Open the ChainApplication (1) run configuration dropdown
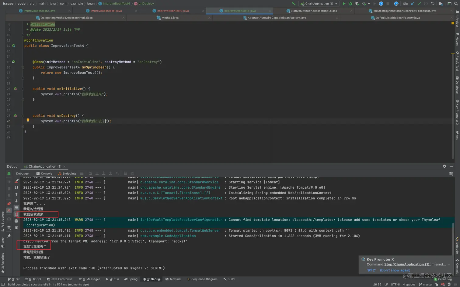The height and width of the screenshot is (287, 460). click(319, 4)
